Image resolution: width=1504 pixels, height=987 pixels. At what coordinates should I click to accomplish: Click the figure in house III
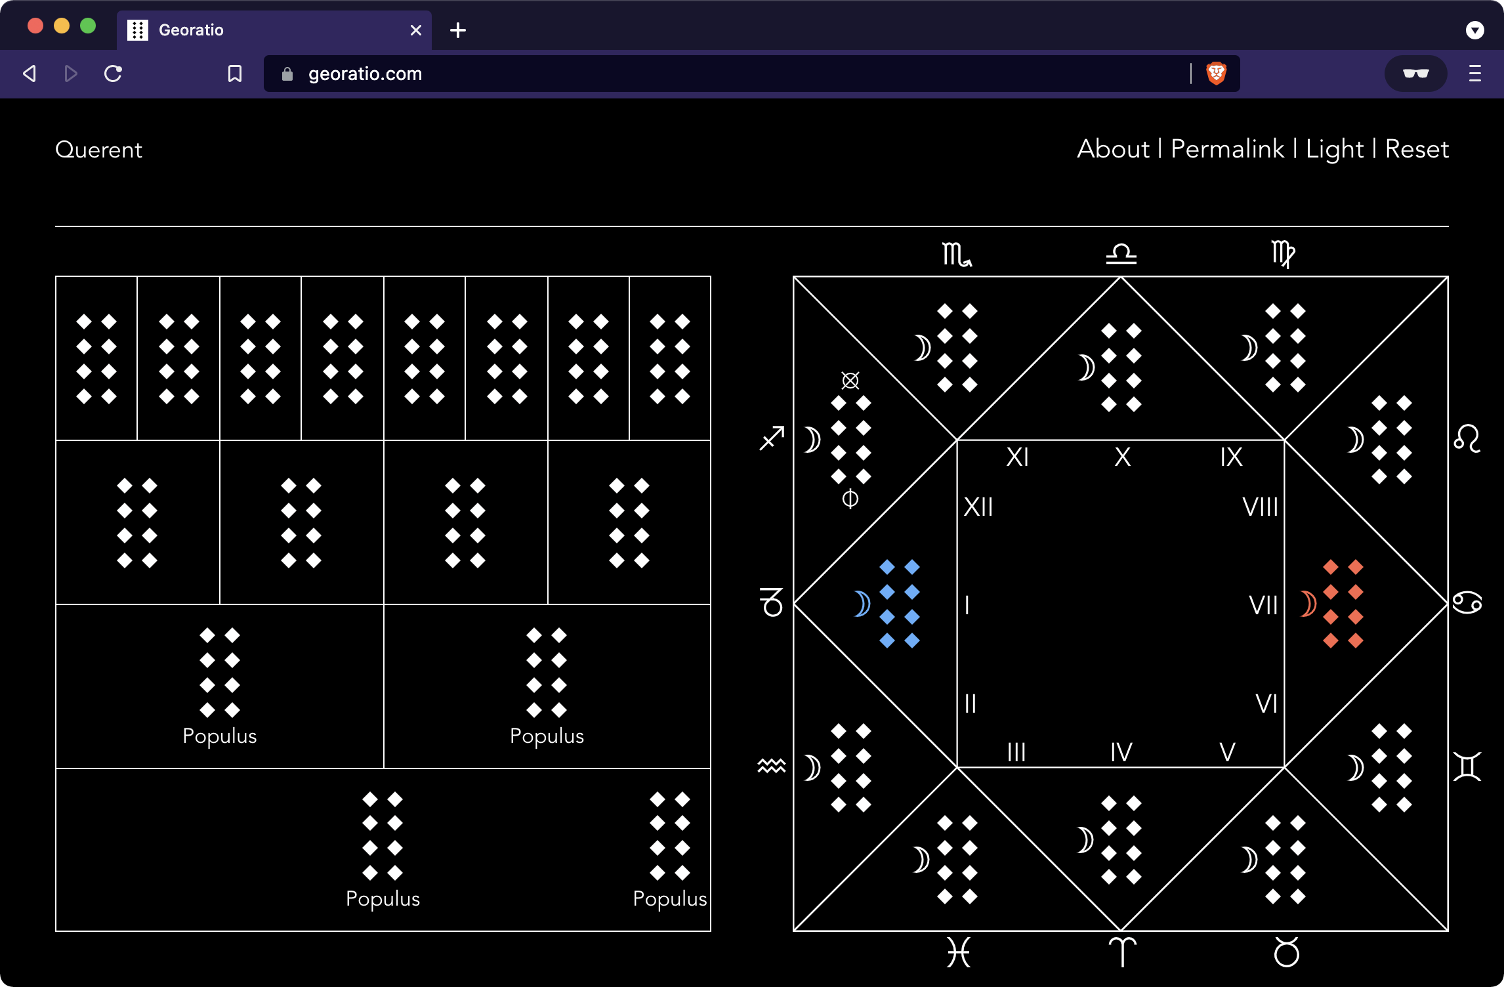(957, 860)
